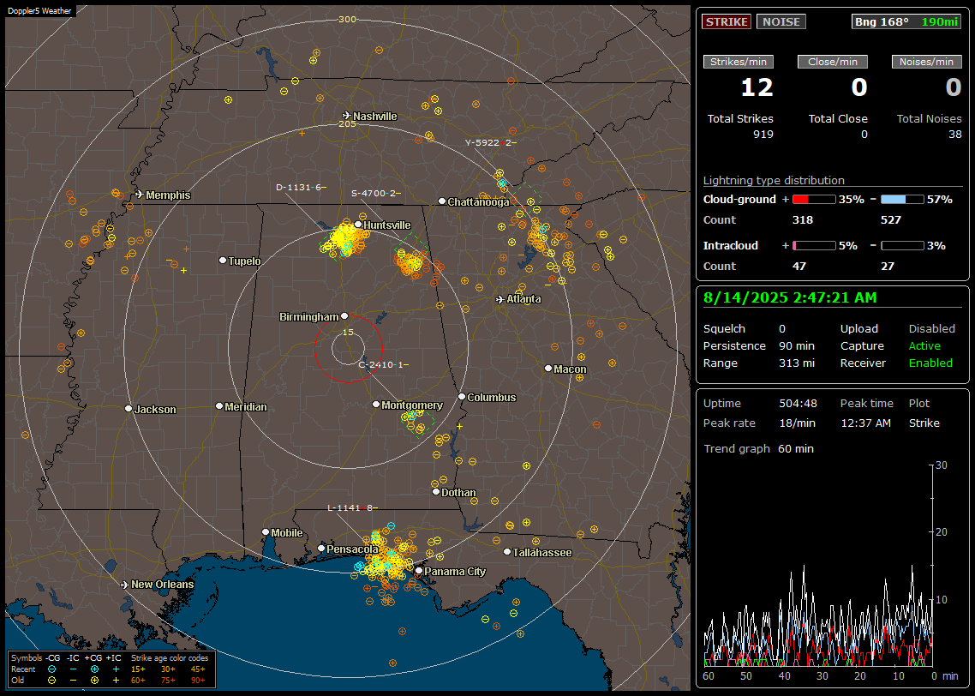
Task: Click the Memphis airport icon
Action: (140, 195)
